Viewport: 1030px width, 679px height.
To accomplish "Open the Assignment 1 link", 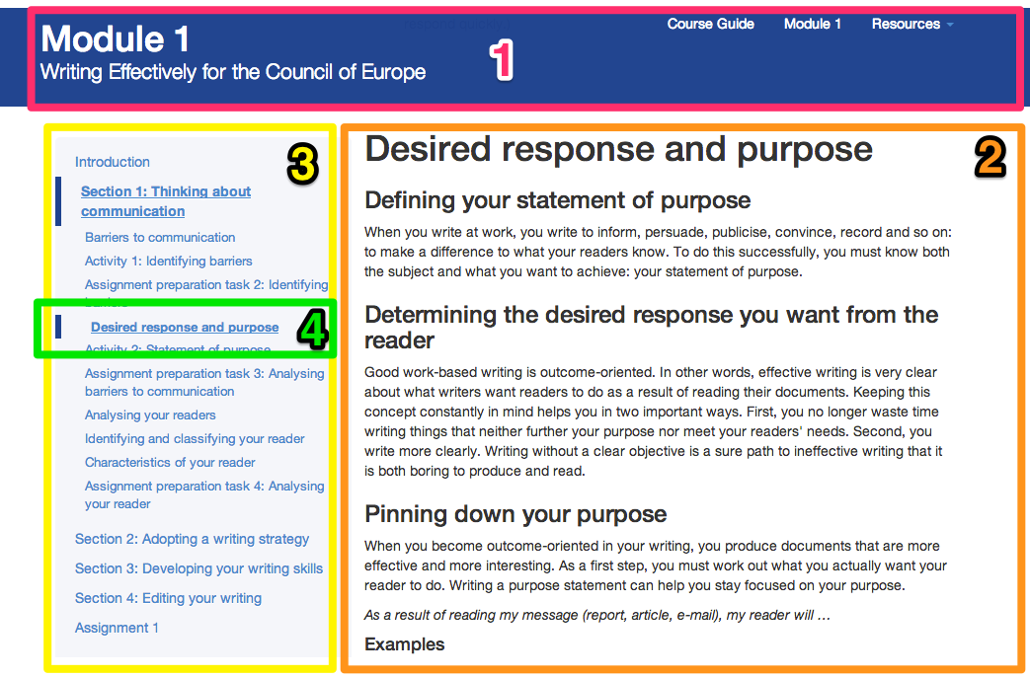I will coord(117,629).
